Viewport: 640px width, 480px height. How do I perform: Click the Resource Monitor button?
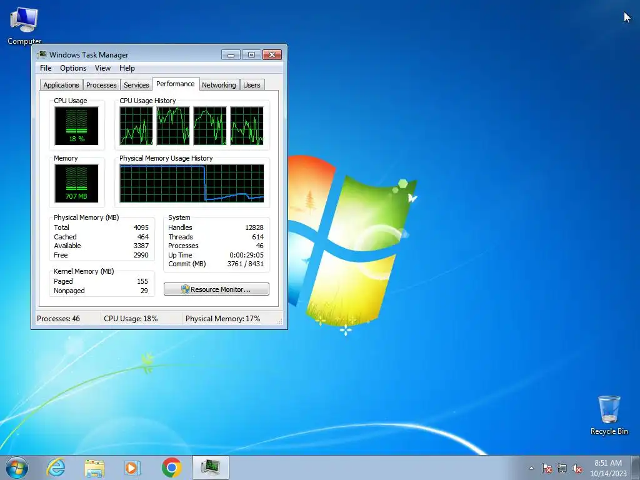[216, 289]
